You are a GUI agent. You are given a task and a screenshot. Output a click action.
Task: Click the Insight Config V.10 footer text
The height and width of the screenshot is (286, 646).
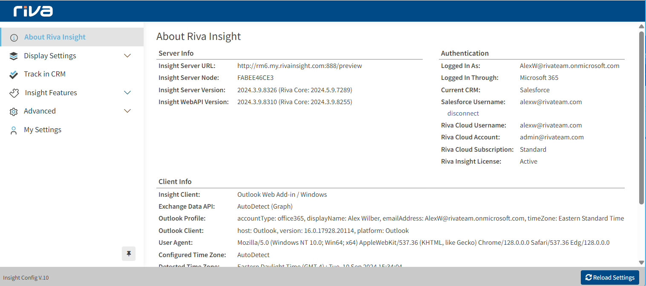point(26,278)
